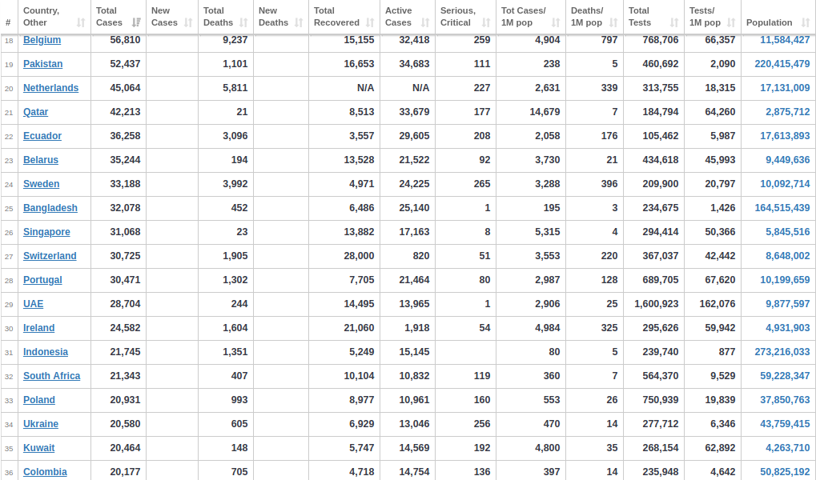Open the Belarus country page

(x=41, y=160)
